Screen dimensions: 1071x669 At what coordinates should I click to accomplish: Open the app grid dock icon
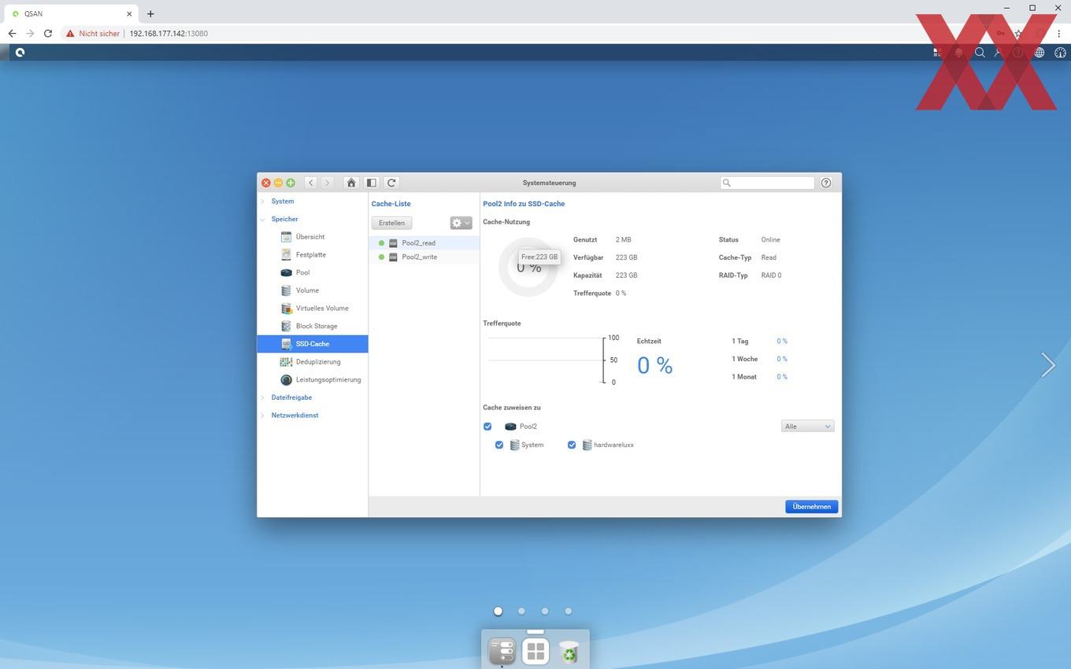(535, 652)
